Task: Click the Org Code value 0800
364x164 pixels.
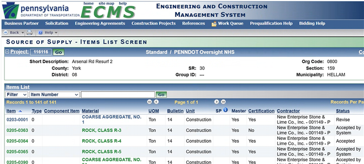Action: (x=332, y=62)
